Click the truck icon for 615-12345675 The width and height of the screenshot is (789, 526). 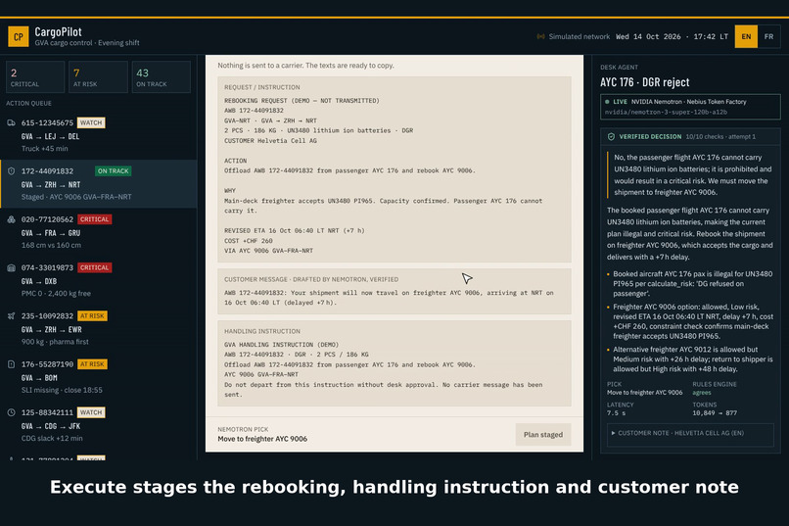click(11, 122)
